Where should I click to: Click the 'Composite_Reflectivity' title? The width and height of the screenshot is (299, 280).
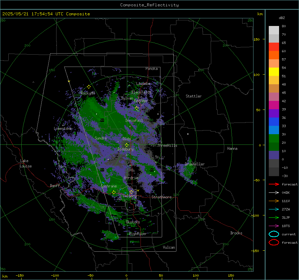pos(149,5)
